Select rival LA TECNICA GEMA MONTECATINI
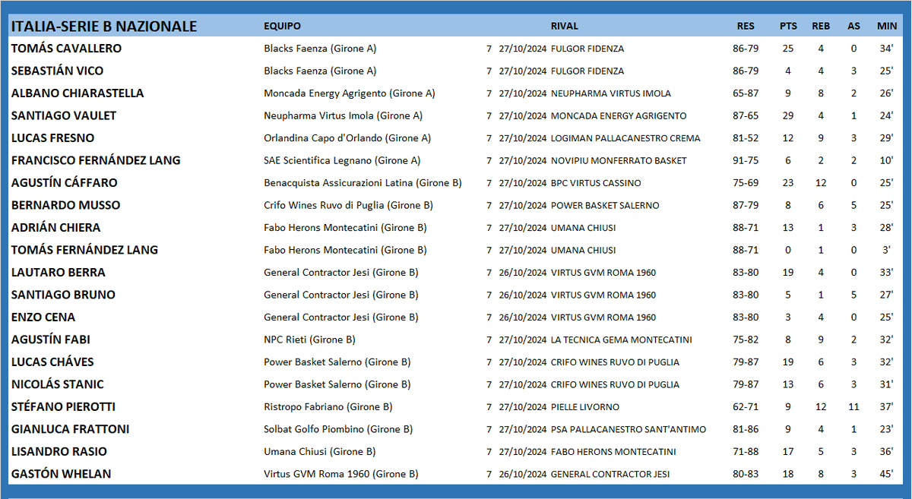912x499 pixels. 622,340
